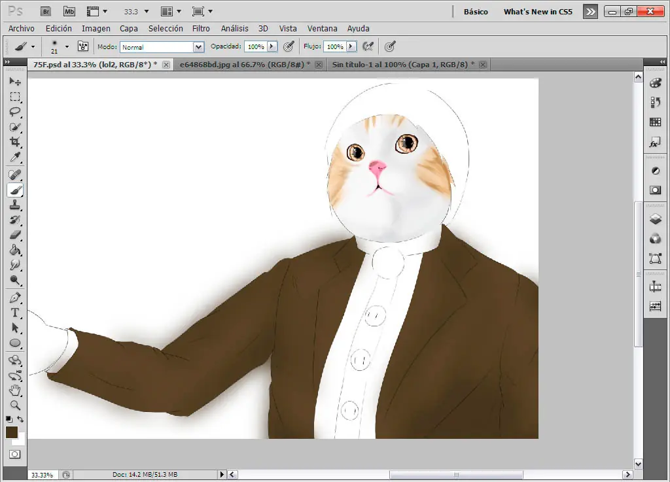Screen dimensions: 670x482
Task: Open the Adjustments panel icon
Action: (655, 171)
